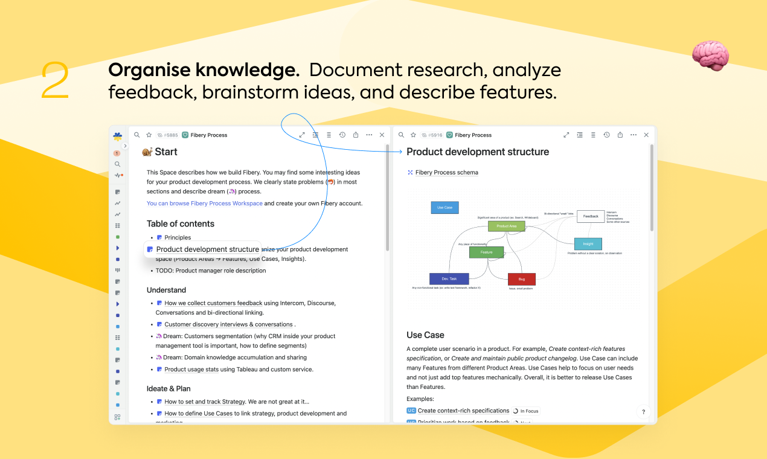The image size is (767, 459).
Task: Open the notifications badge showing 1
Action: click(x=117, y=153)
